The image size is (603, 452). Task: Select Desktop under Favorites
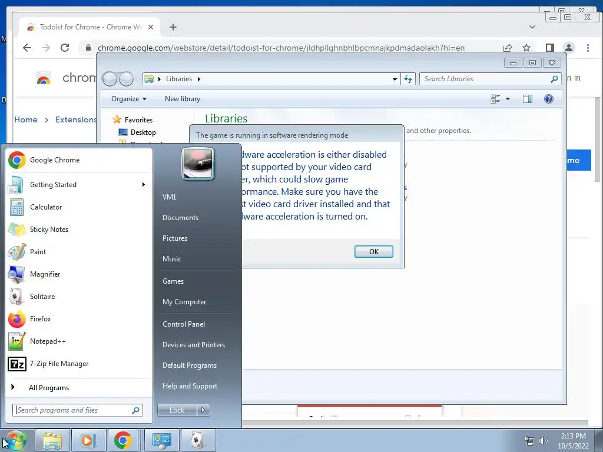[x=143, y=132]
